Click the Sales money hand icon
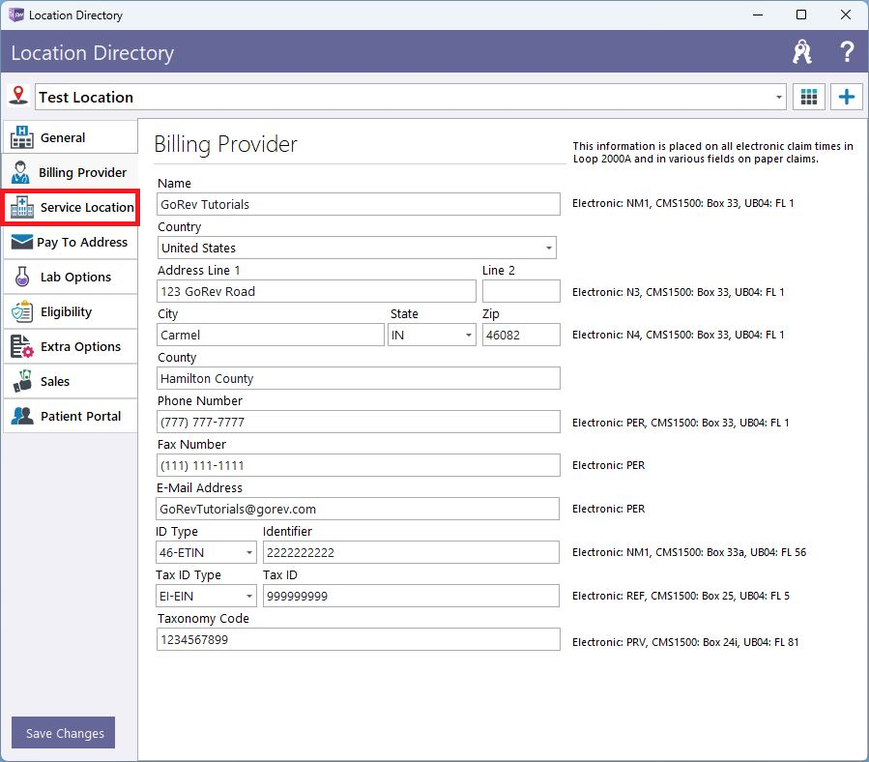869x762 pixels. click(22, 381)
